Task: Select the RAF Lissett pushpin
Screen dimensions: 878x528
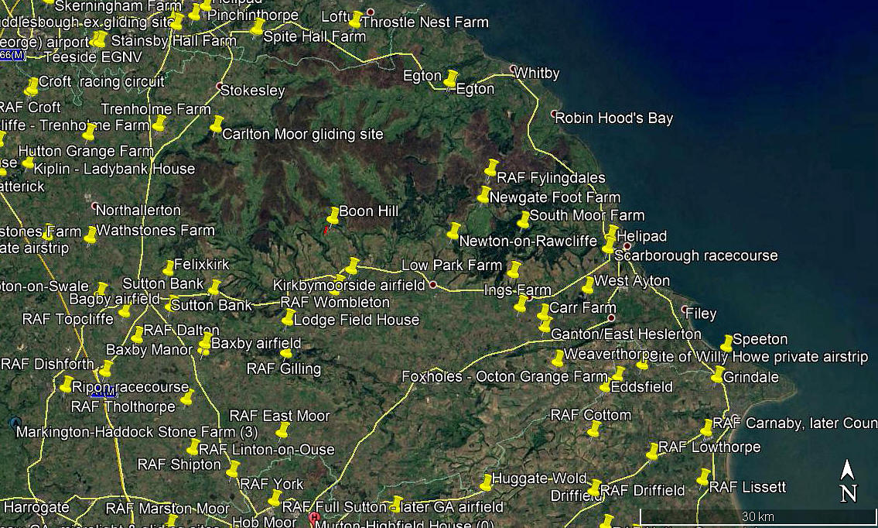Action: pos(703,477)
